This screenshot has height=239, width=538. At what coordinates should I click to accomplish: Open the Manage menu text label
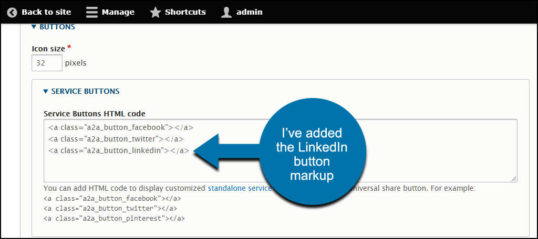[118, 12]
